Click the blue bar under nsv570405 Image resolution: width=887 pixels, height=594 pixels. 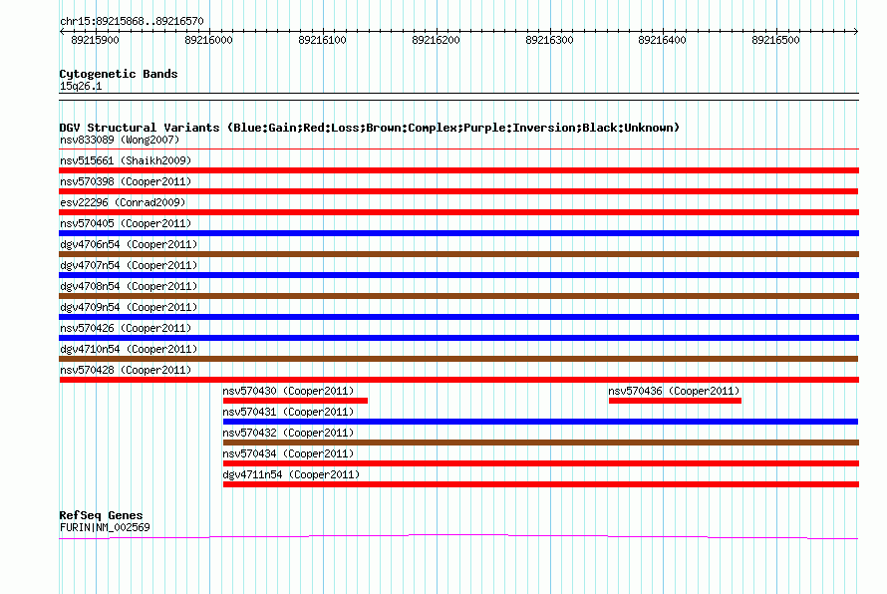458,233
